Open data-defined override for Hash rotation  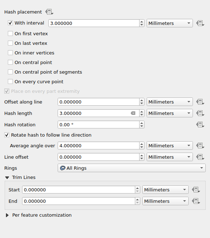[x=200, y=125]
